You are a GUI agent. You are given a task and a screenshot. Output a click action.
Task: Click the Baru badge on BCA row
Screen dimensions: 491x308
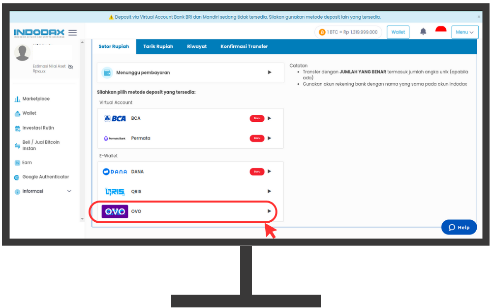click(x=257, y=118)
